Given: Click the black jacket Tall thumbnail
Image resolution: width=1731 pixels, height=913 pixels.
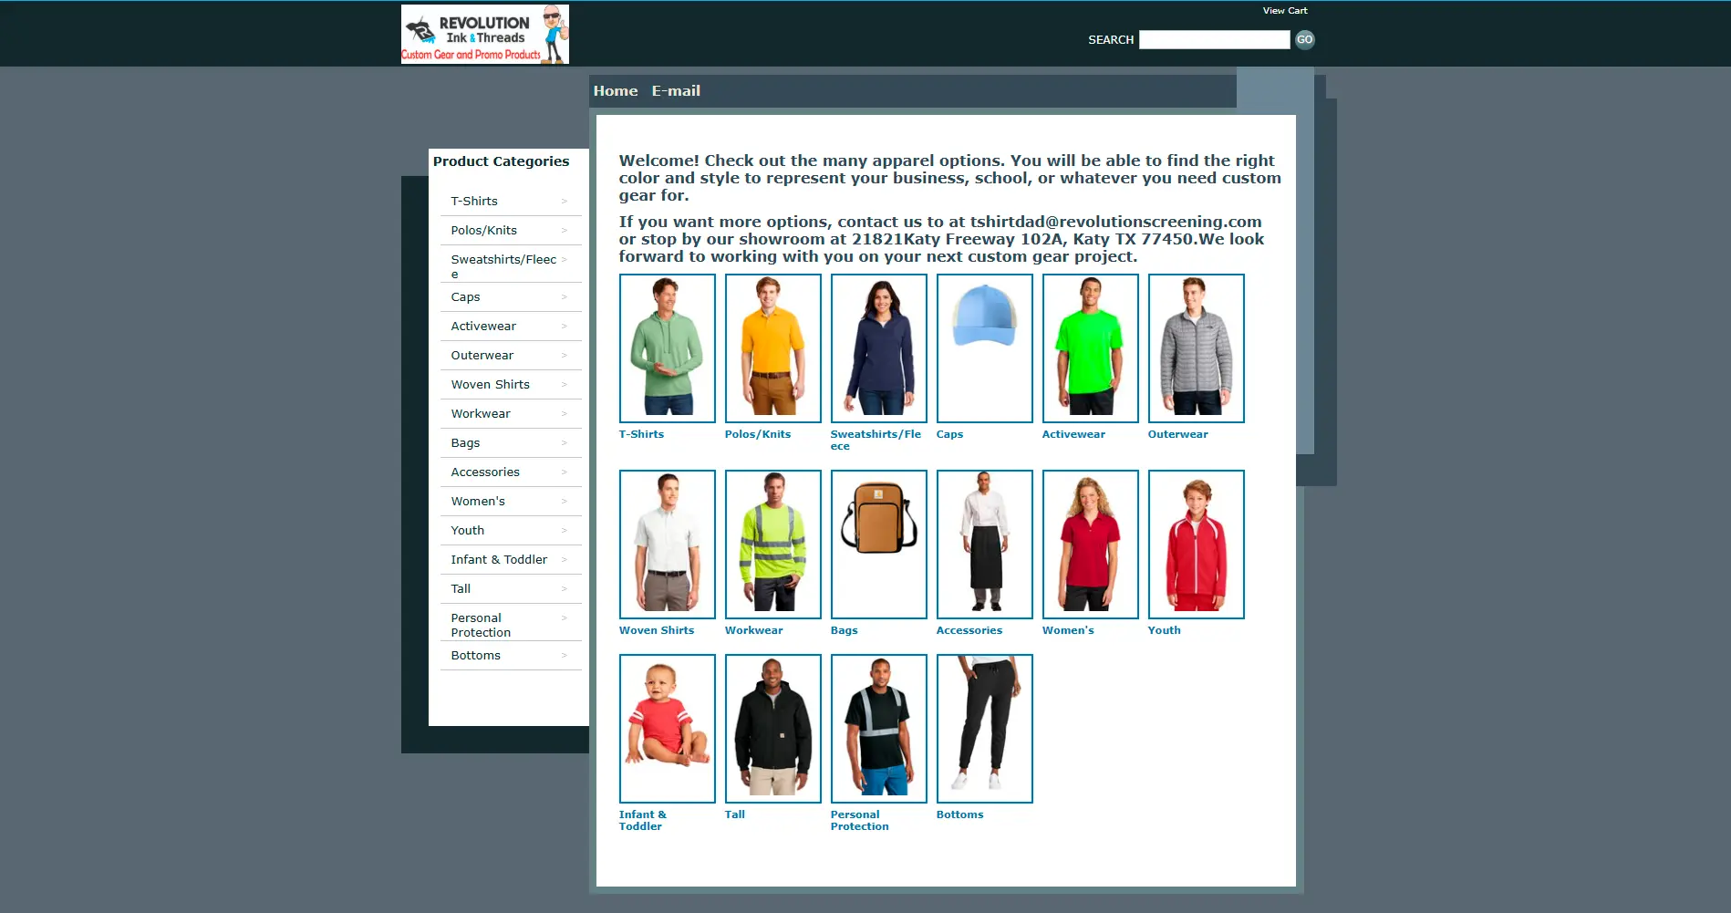Looking at the screenshot, I should tap(773, 729).
